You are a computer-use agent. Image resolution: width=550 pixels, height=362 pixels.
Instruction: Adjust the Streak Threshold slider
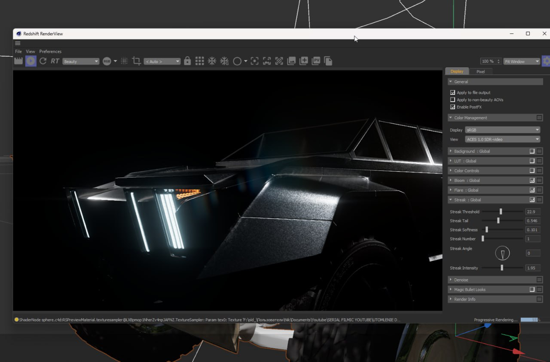coord(501,212)
